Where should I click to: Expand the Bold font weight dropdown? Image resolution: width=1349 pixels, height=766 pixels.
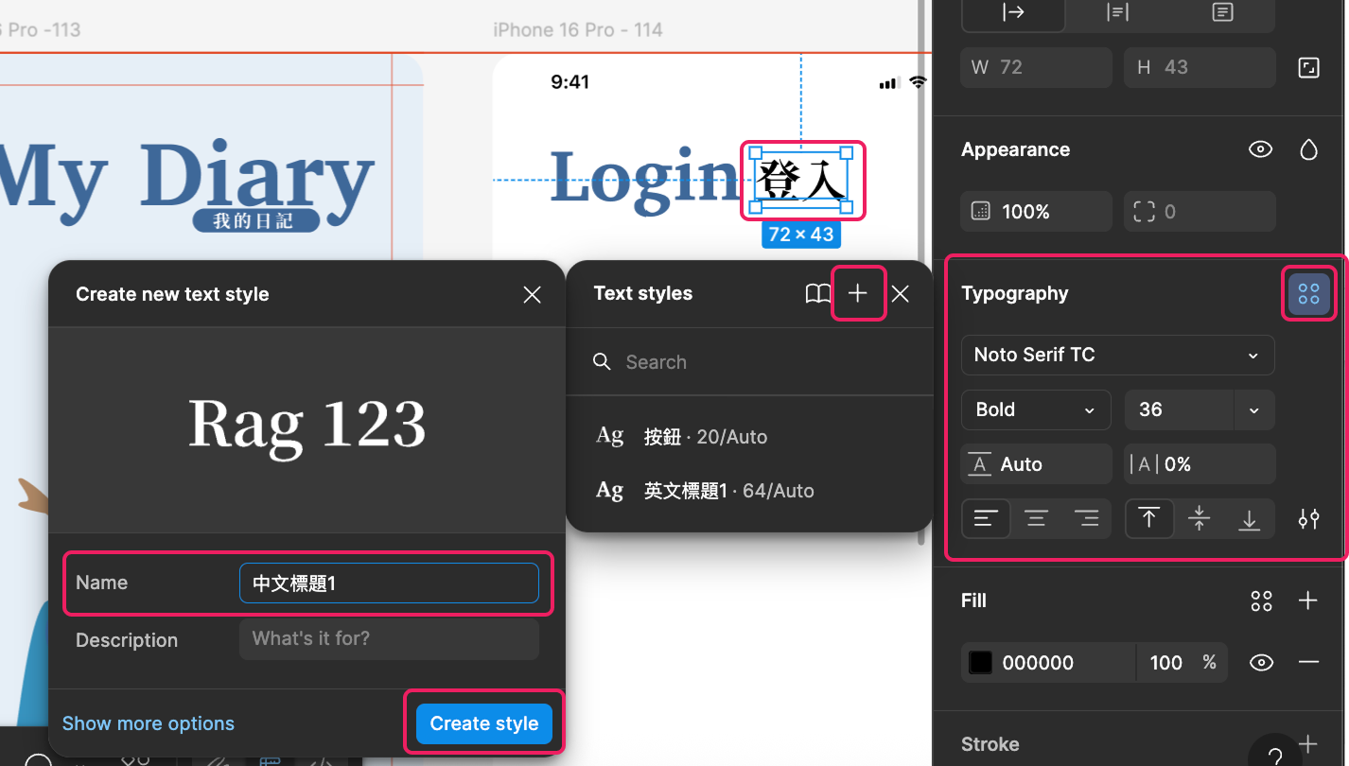tap(1036, 410)
